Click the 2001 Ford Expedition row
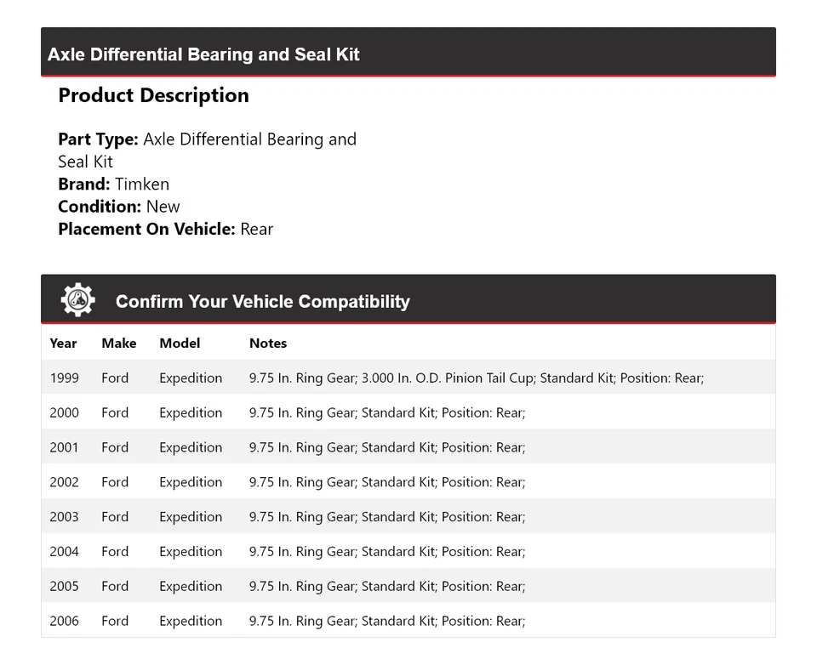 point(408,447)
